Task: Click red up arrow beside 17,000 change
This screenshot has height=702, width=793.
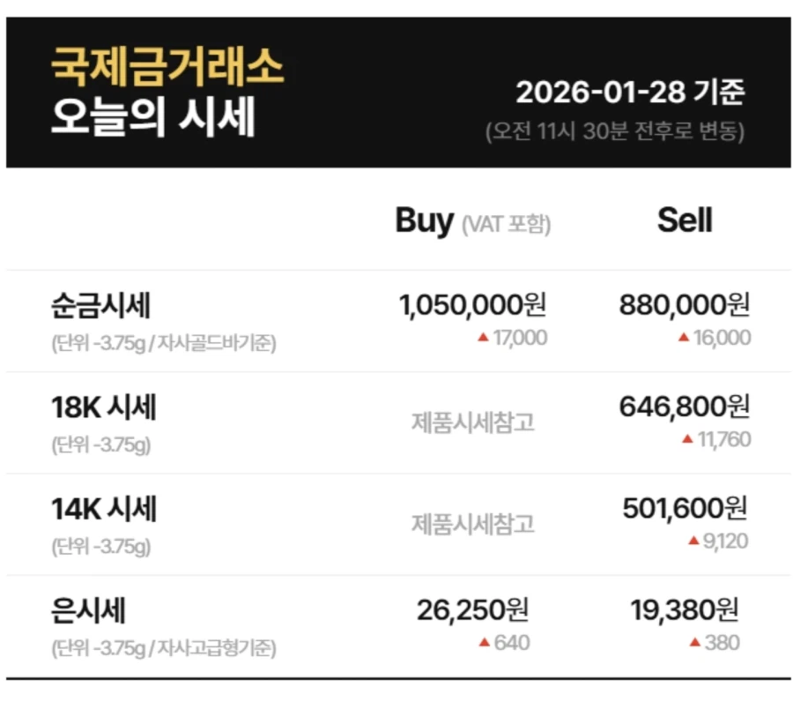Action: pyautogui.click(x=483, y=339)
